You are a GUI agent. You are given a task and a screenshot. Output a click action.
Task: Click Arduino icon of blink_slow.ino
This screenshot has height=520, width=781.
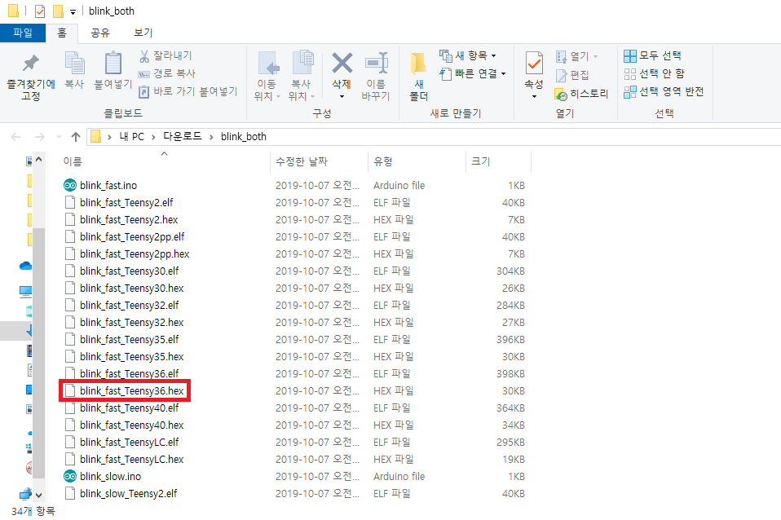tap(70, 476)
